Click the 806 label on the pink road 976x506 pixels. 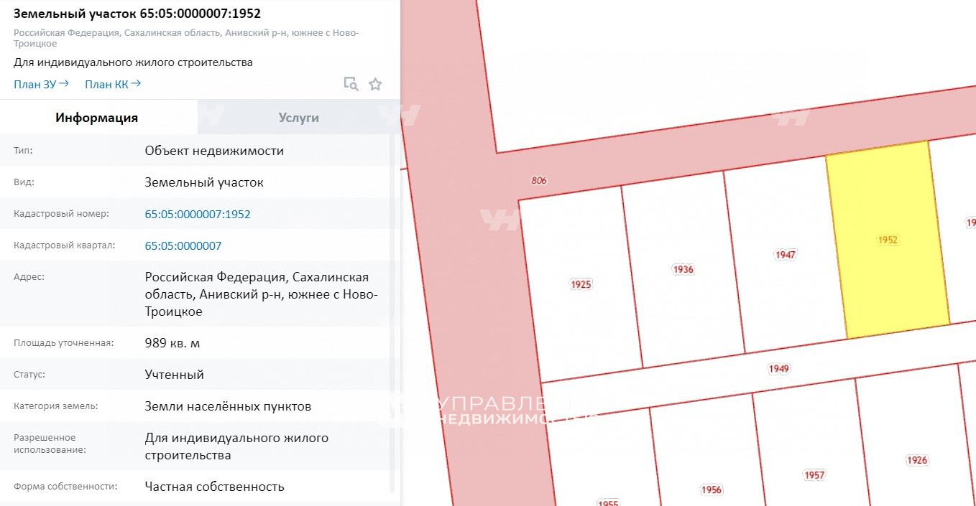539,180
